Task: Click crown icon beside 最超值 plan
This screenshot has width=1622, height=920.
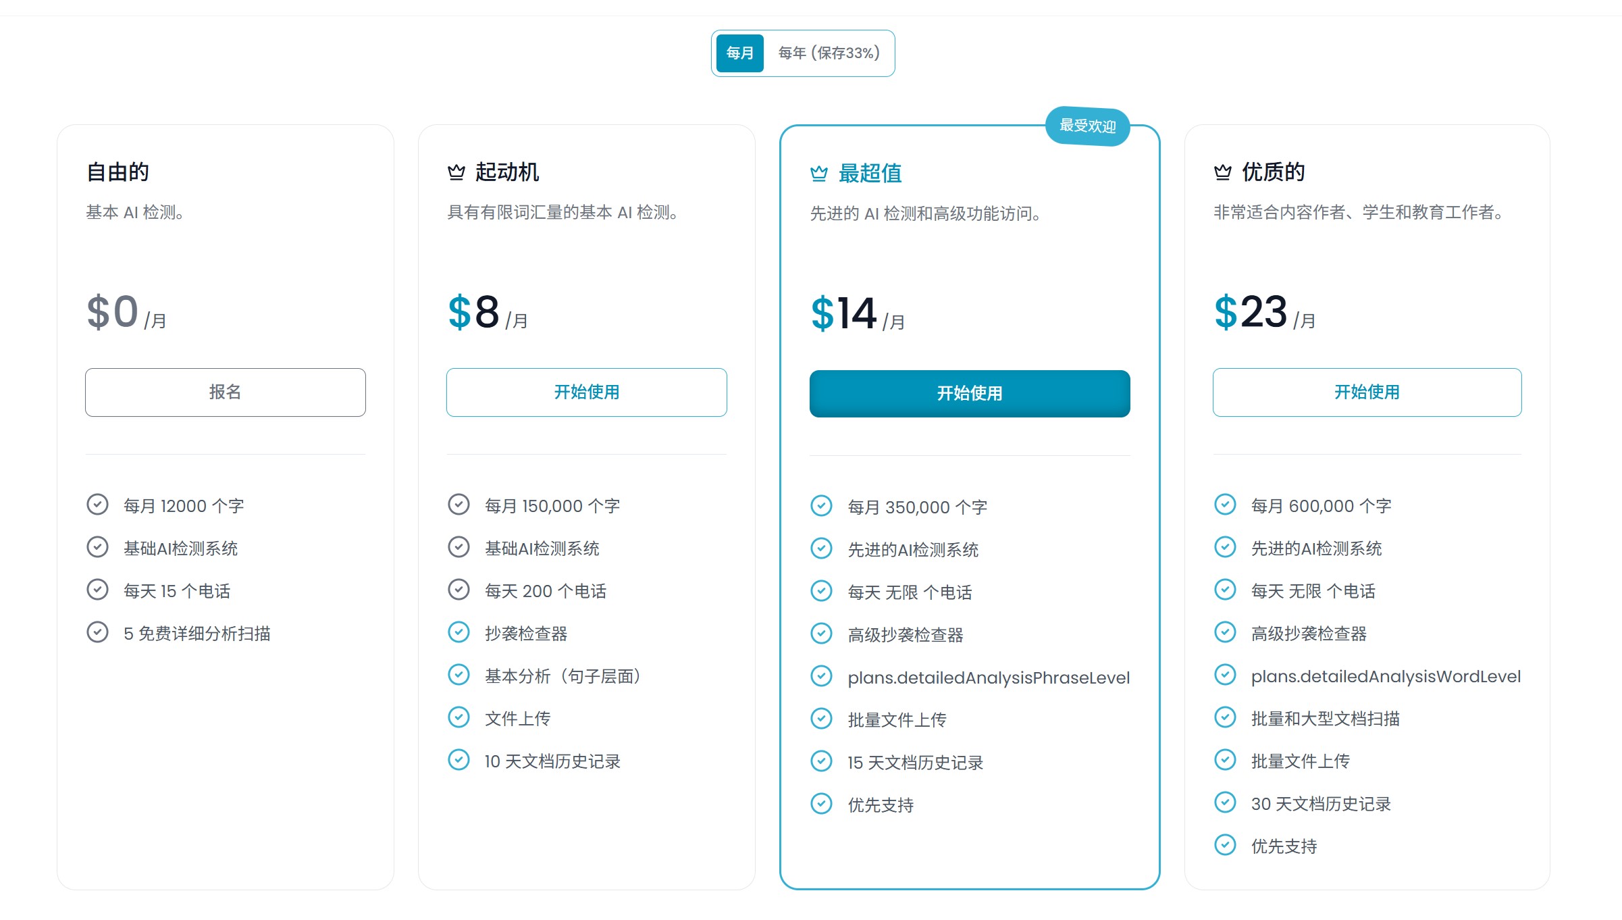Action: (819, 174)
